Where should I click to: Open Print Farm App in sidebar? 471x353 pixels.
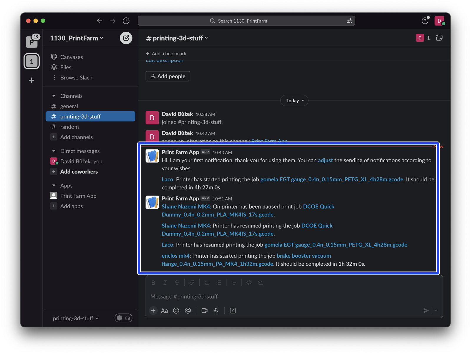[x=90, y=196]
